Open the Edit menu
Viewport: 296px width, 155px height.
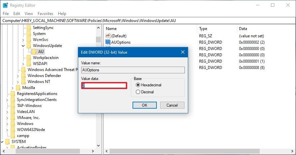(x=17, y=14)
